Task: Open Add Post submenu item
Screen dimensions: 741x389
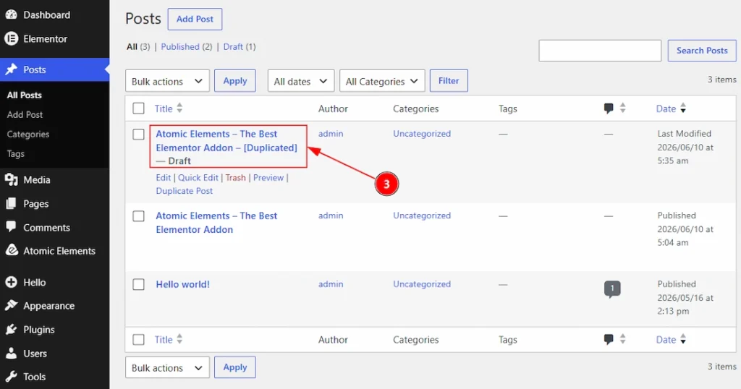Action: (x=25, y=114)
